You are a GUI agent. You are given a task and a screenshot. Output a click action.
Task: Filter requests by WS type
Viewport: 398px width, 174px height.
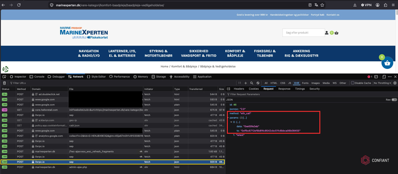(335, 83)
